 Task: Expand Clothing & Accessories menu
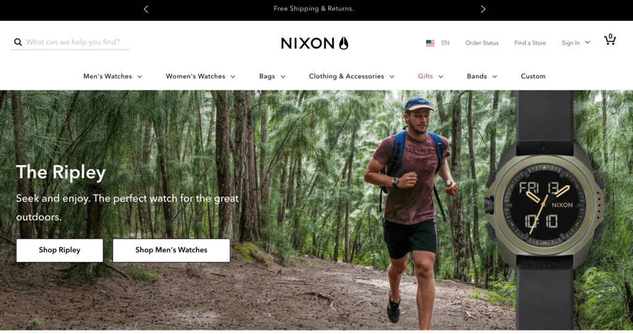click(x=351, y=76)
